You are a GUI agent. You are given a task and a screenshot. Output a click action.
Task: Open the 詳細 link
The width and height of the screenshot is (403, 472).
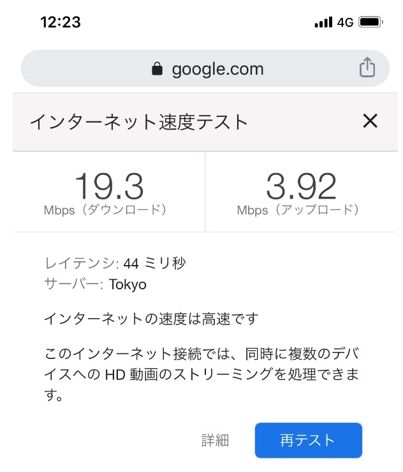pos(215,440)
